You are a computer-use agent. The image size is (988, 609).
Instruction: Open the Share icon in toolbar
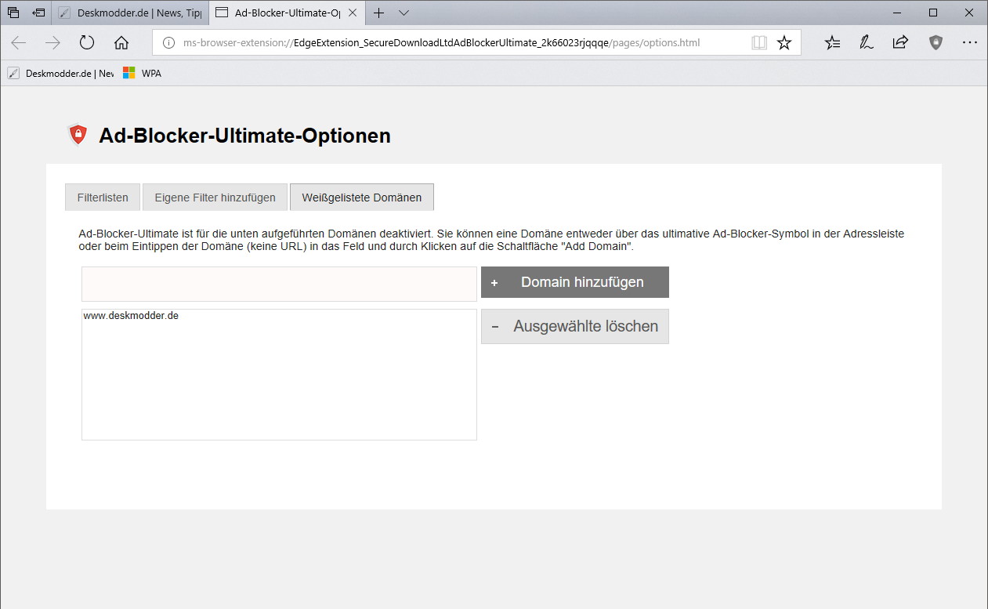(x=901, y=43)
